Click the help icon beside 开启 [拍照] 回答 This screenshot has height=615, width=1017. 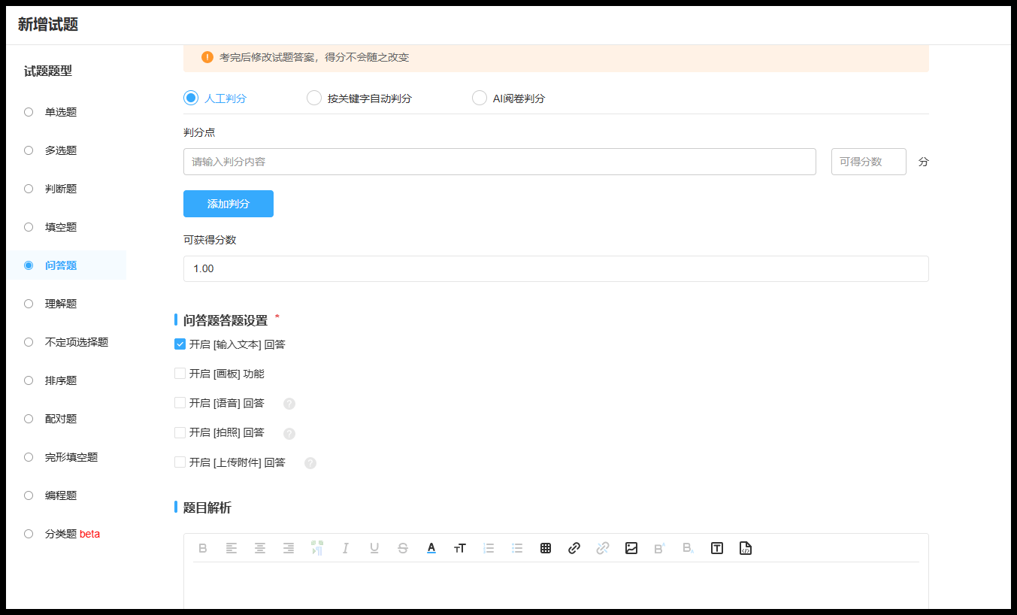[x=289, y=434]
